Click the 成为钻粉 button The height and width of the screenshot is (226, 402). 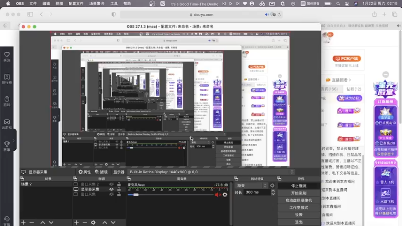point(349,98)
